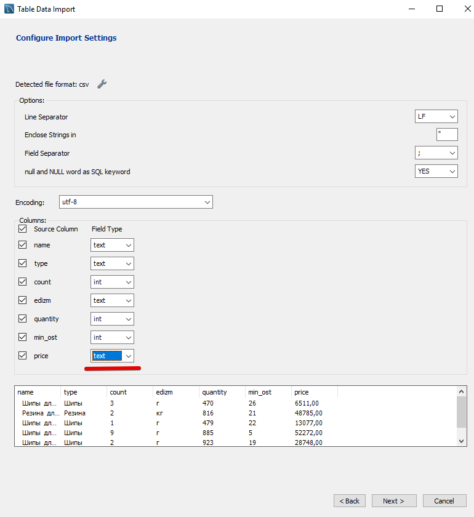474x517 pixels.
Task: Click the Cancel button
Action: tap(444, 501)
